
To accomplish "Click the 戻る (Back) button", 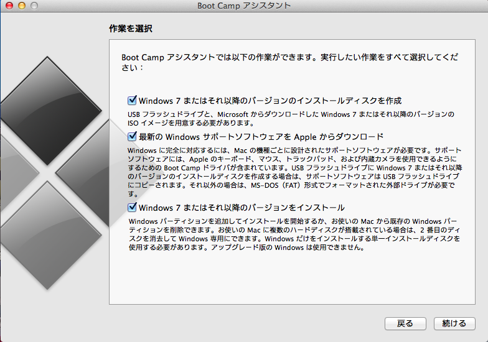I will tap(405, 323).
